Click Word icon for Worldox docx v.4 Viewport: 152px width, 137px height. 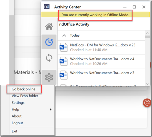pyautogui.click(x=63, y=61)
